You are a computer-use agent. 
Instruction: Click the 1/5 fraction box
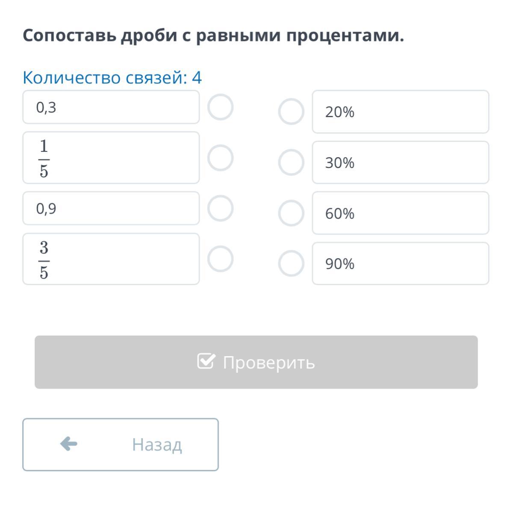(111, 158)
